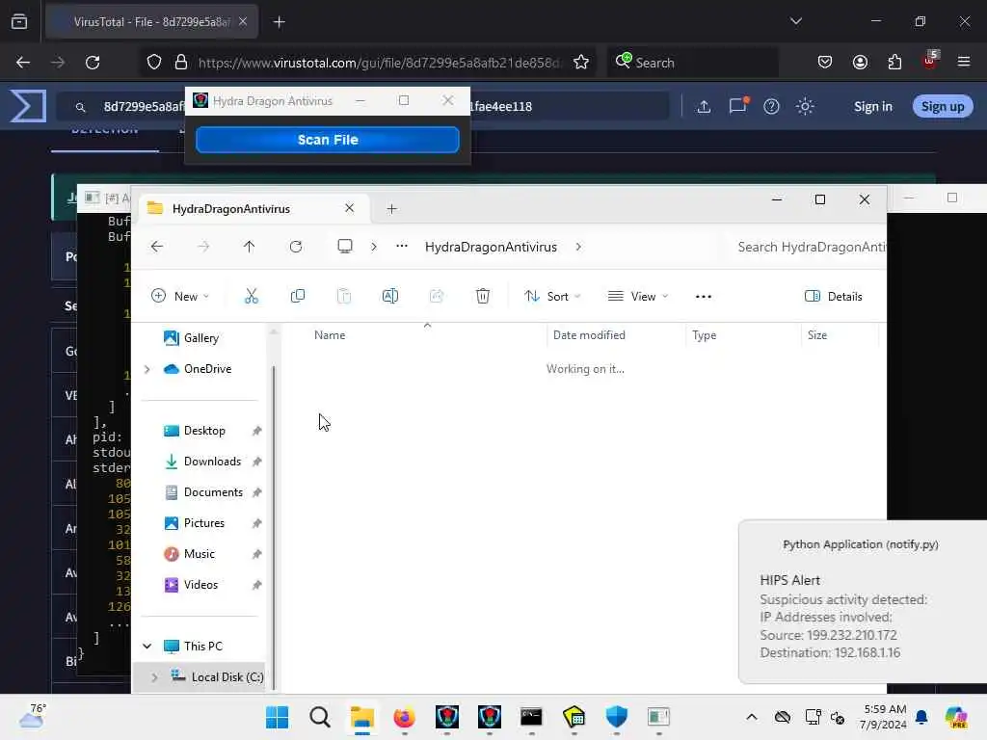Expand hidden breadcrumb path ellipsis
The width and height of the screenshot is (987, 740).
pyautogui.click(x=402, y=246)
